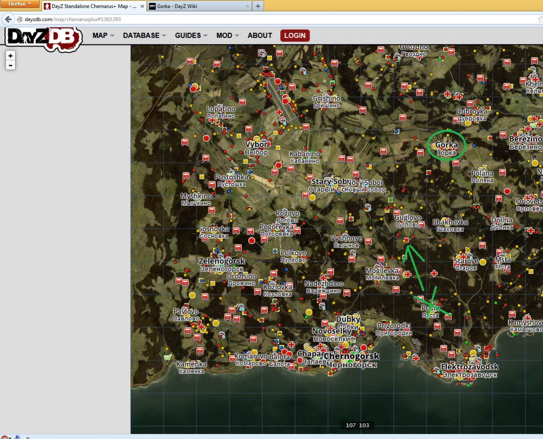Click the Kozlovka town label
The height and width of the screenshot is (439, 543).
[278, 290]
